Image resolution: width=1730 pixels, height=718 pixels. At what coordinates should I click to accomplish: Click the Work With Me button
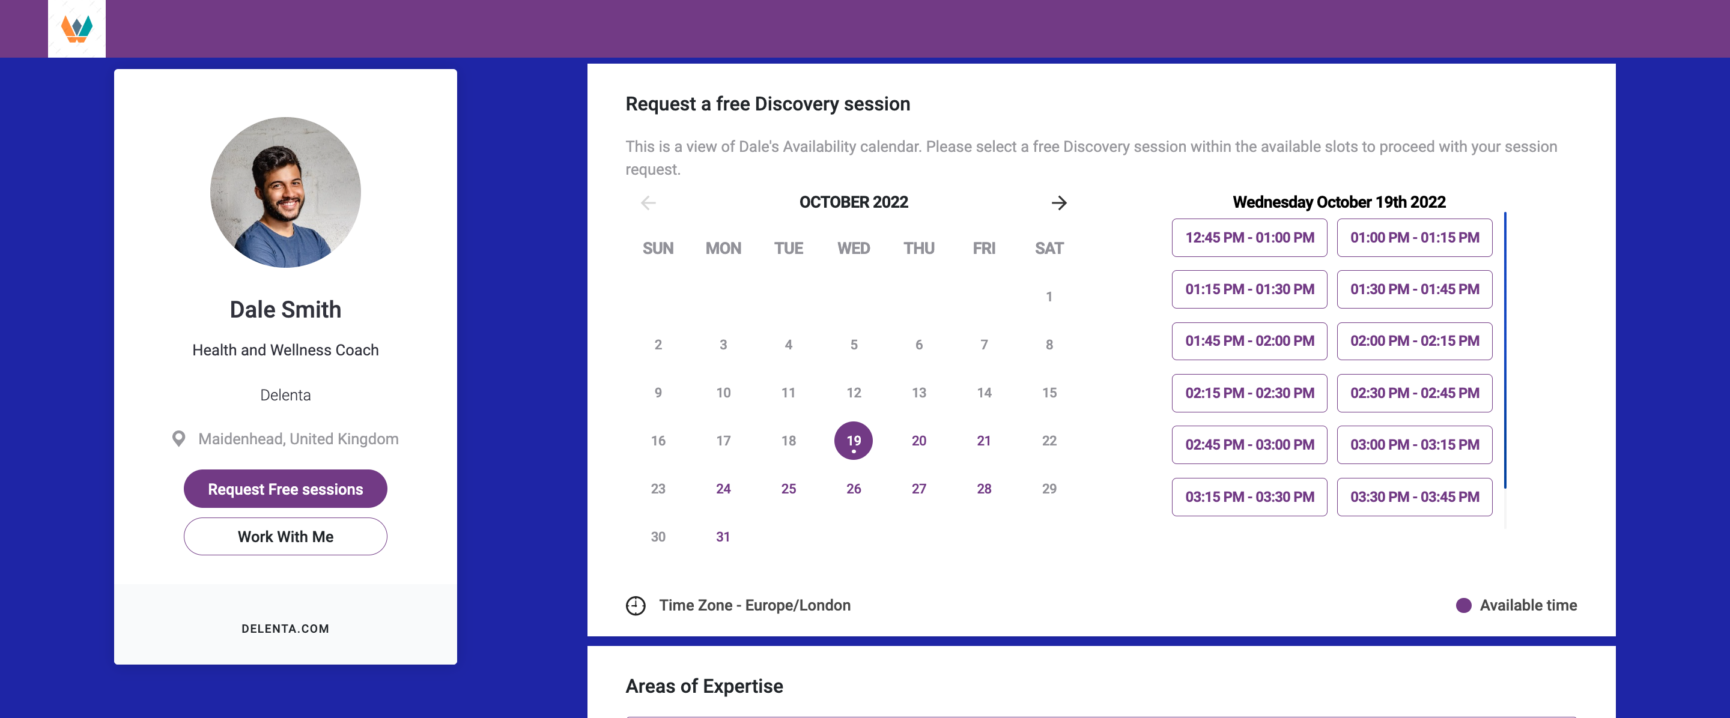[285, 537]
